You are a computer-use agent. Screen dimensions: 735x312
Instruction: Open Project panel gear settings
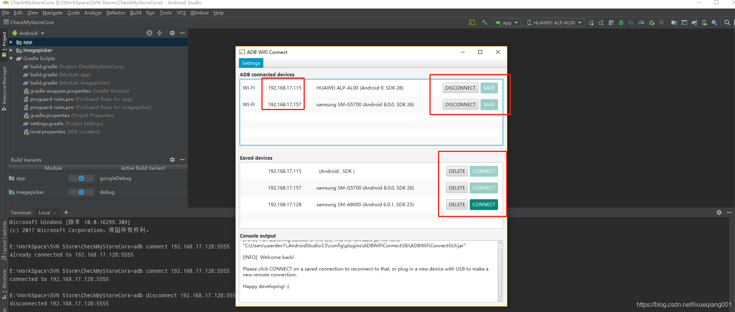point(172,33)
